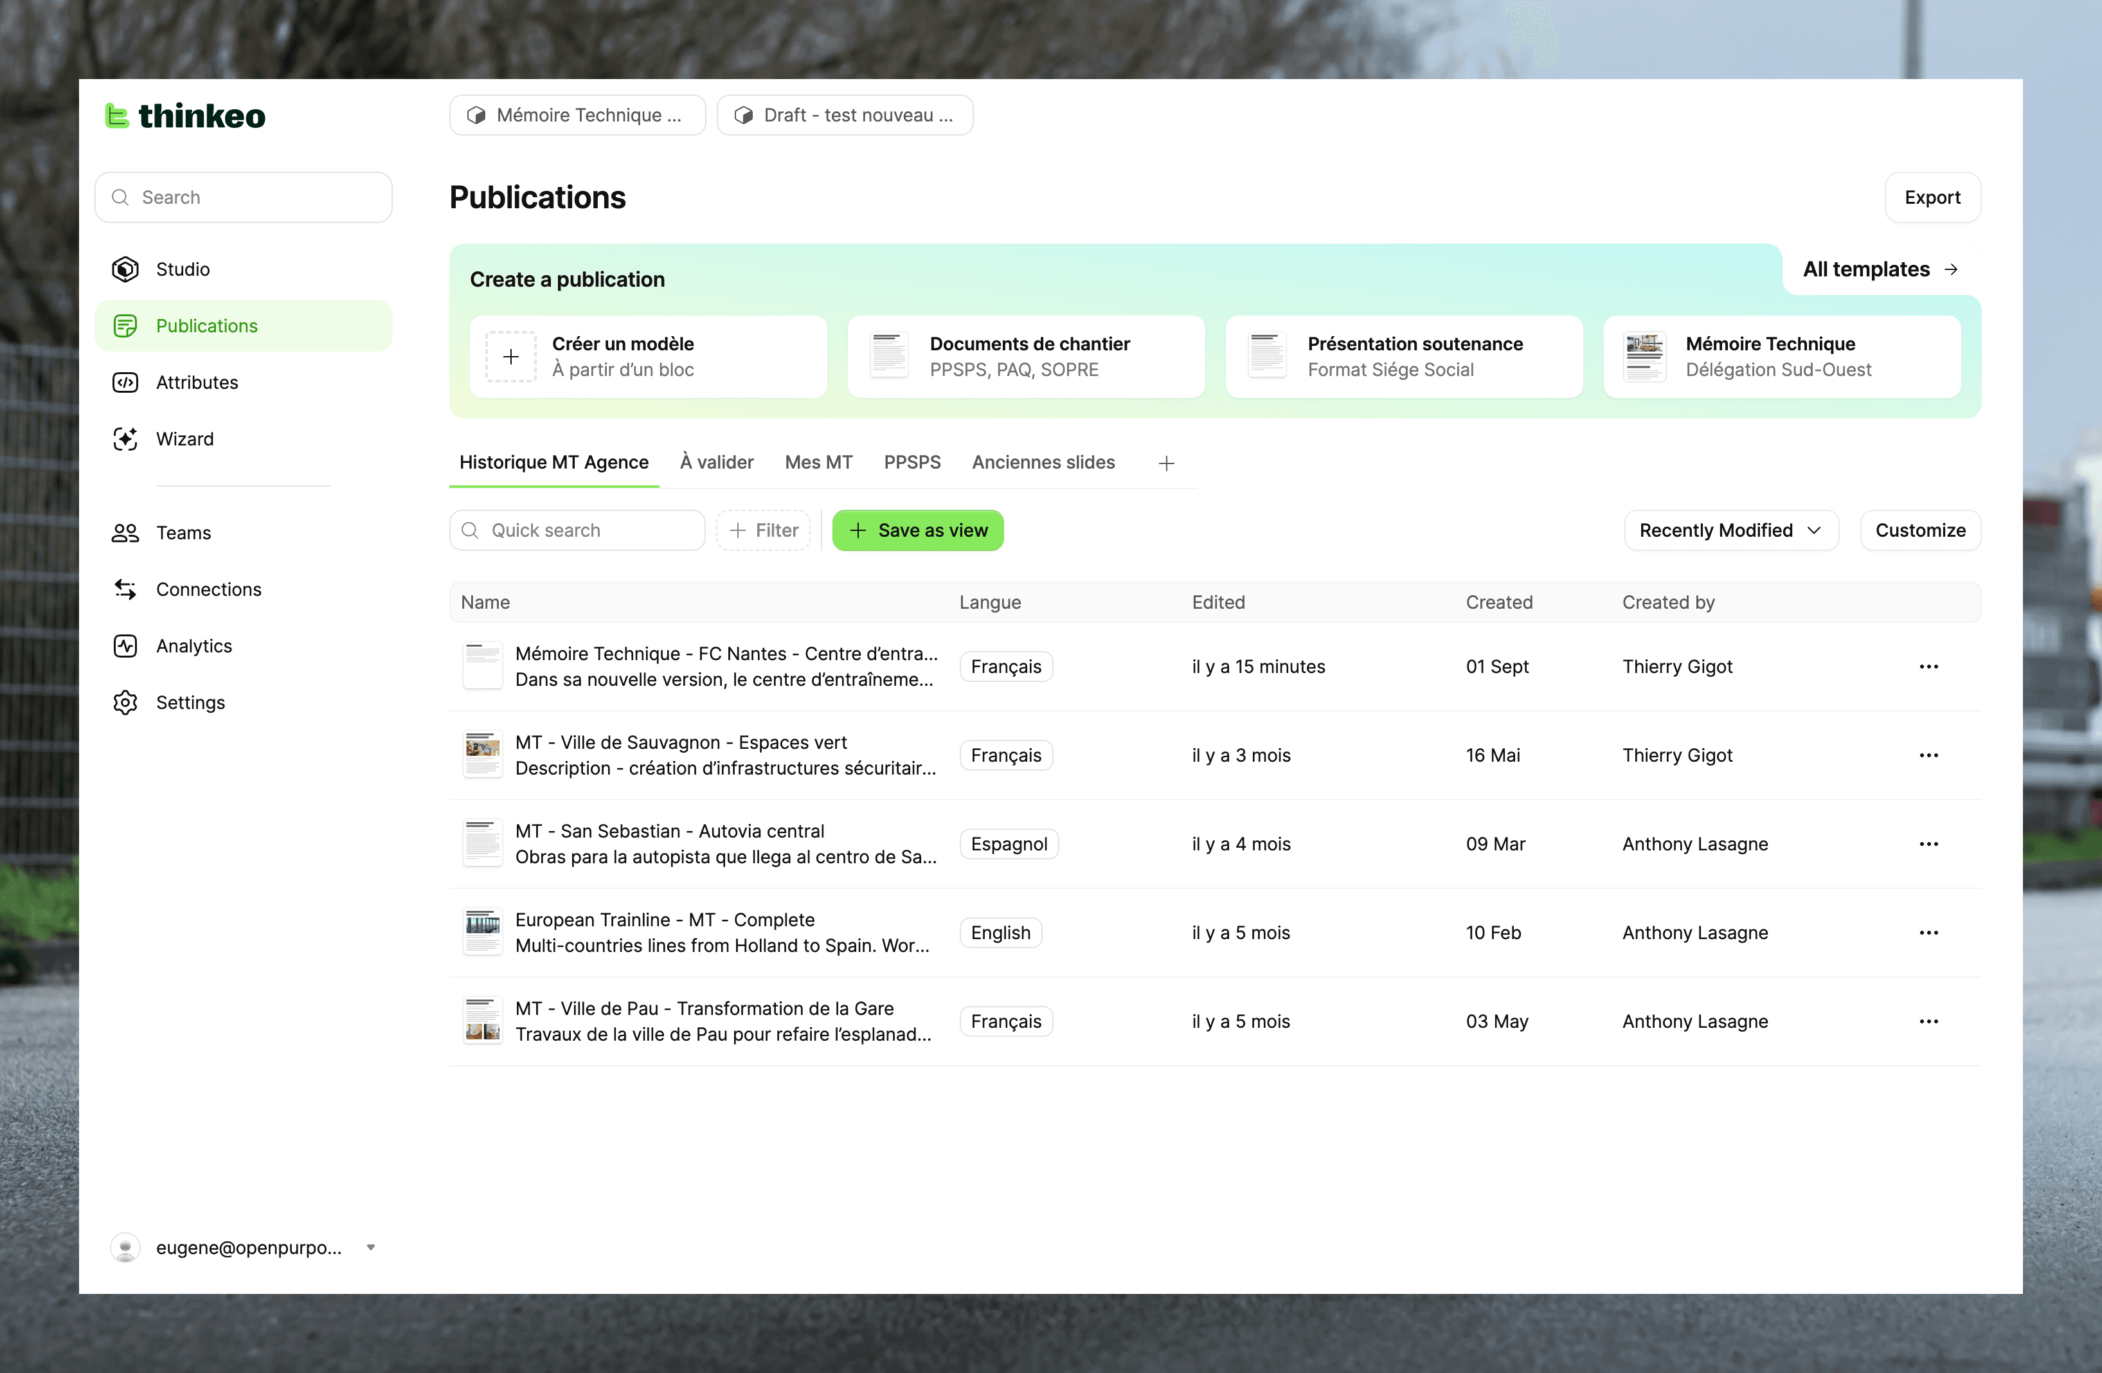Open Connections arrows icon
2102x1373 pixels.
[125, 589]
